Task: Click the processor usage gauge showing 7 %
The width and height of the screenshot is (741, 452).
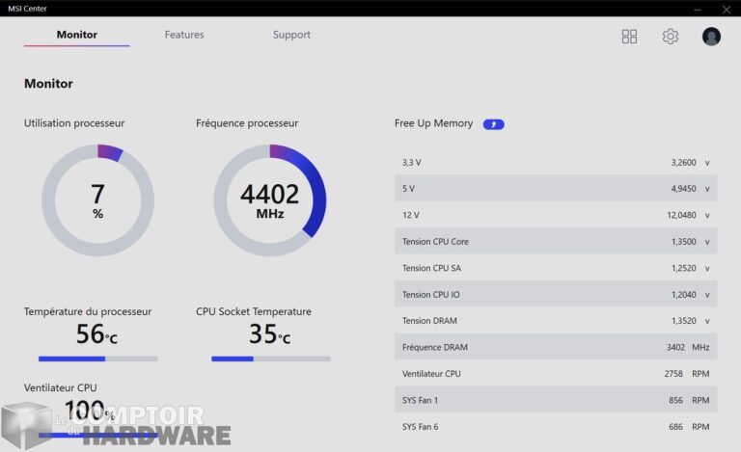Action: tap(97, 200)
